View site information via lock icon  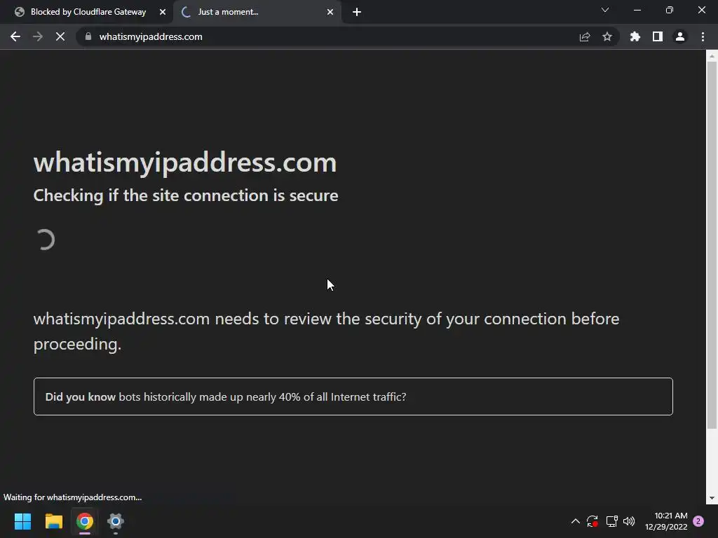pos(88,36)
